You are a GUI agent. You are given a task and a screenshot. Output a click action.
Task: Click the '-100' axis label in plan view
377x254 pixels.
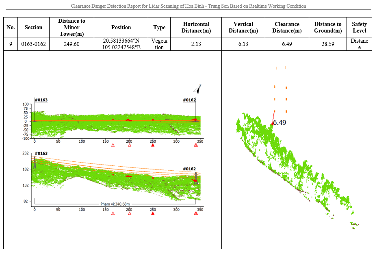pyautogui.click(x=26, y=139)
